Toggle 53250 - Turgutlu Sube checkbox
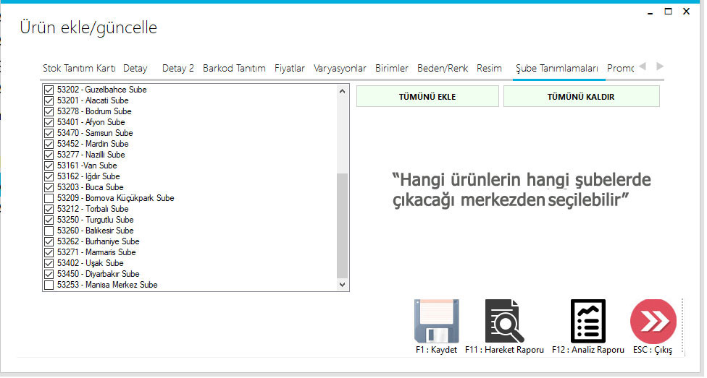 49,220
